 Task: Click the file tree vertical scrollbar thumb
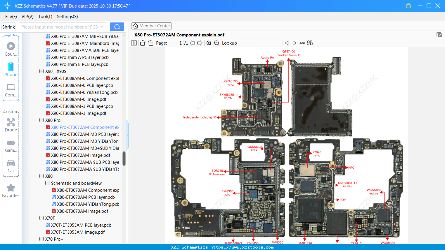click(124, 159)
